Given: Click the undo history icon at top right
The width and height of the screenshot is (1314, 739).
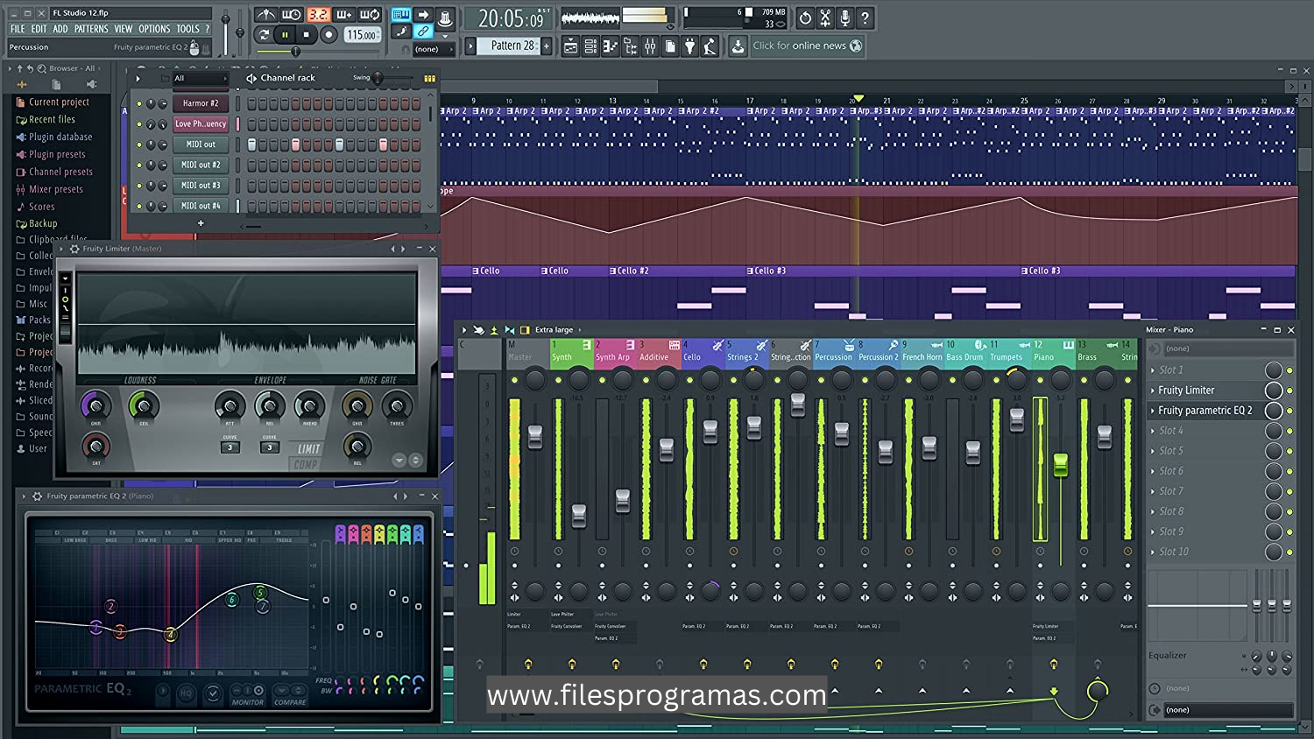Looking at the screenshot, I should point(805,18).
